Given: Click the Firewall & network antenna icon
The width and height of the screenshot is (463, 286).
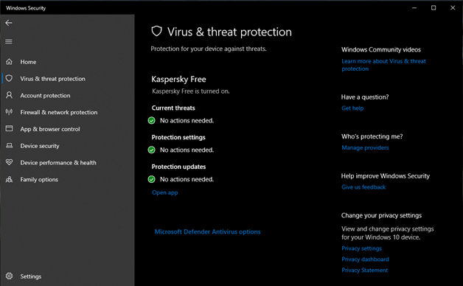Looking at the screenshot, I should pos(9,112).
